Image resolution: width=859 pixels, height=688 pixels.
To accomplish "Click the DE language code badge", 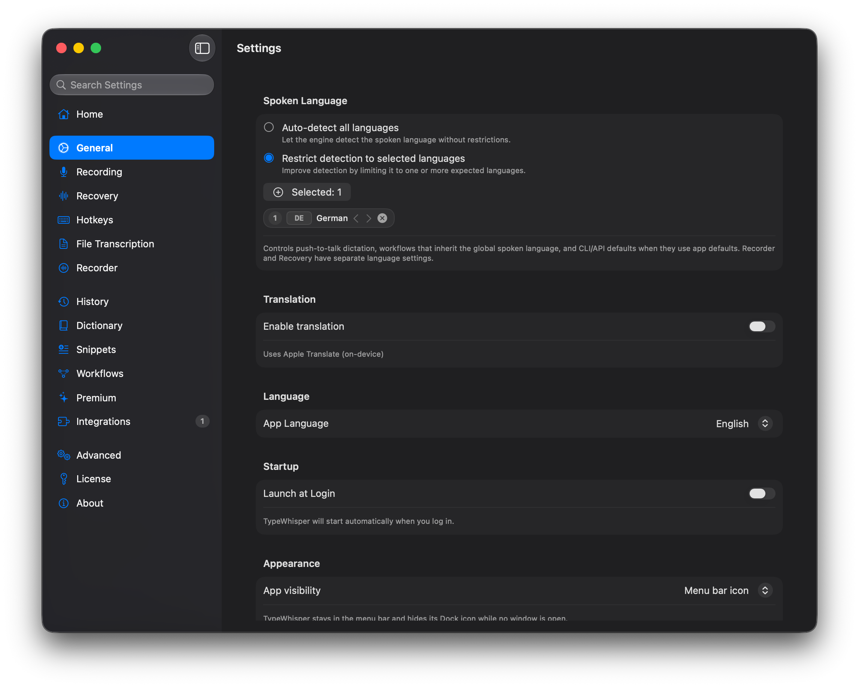I will 299,218.
